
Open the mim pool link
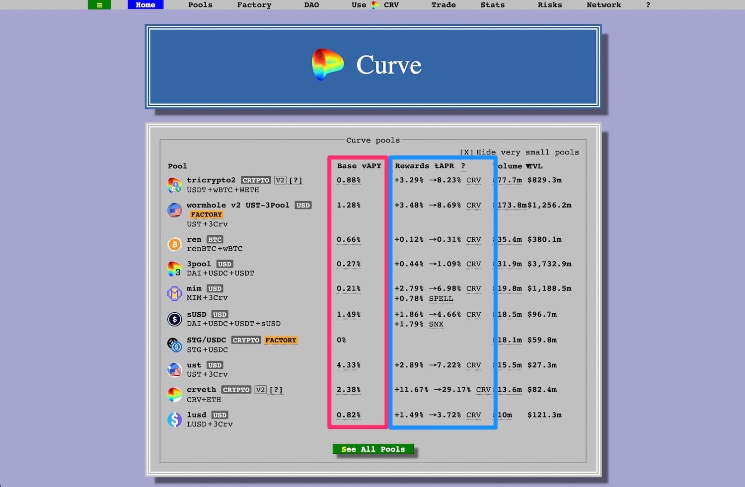click(194, 288)
